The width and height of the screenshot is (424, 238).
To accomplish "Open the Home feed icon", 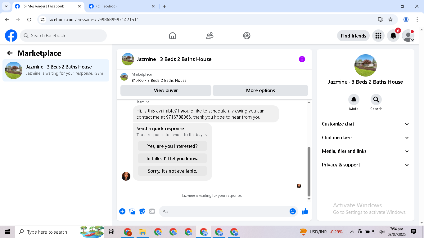I will pos(173,36).
